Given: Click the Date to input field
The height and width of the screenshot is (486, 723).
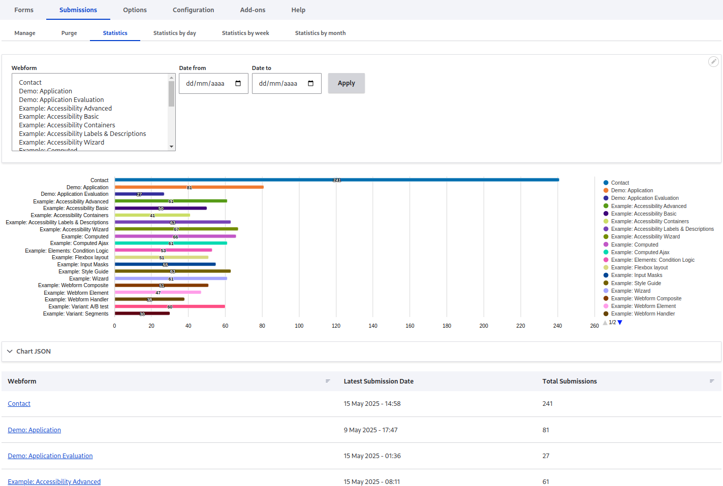Looking at the screenshot, I should (x=287, y=83).
